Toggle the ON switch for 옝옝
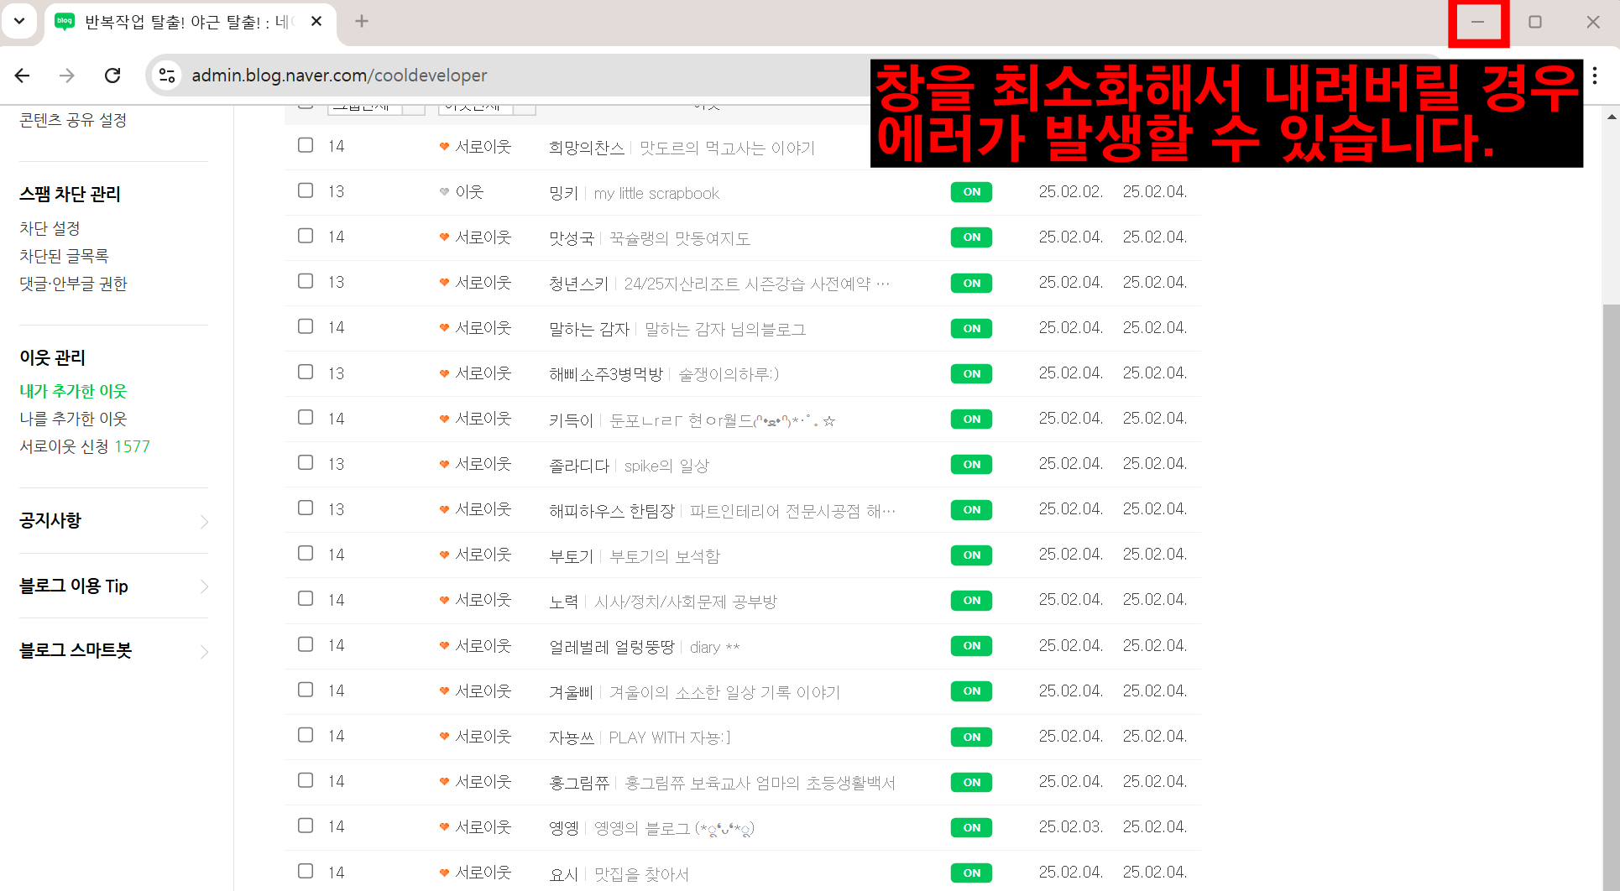 point(971,828)
